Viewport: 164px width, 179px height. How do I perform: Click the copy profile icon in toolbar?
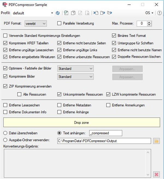tap(73, 13)
